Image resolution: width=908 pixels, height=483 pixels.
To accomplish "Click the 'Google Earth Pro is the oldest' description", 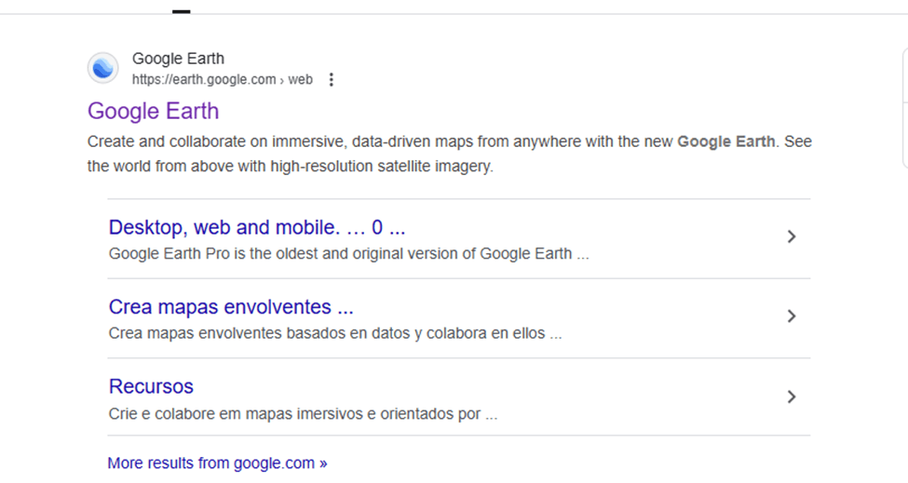I will pyautogui.click(x=348, y=253).
